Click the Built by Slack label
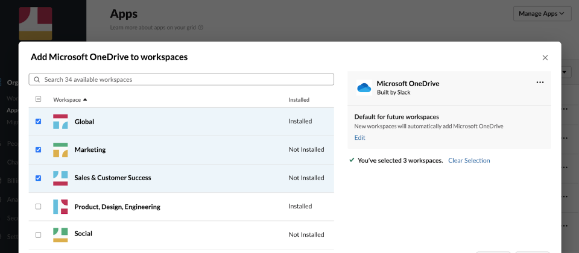This screenshot has width=579, height=253. click(394, 93)
